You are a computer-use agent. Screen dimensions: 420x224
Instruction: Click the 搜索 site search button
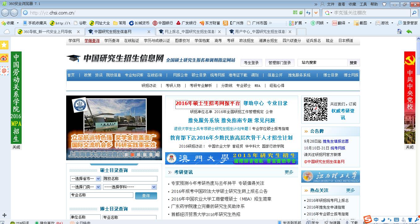click(x=354, y=63)
